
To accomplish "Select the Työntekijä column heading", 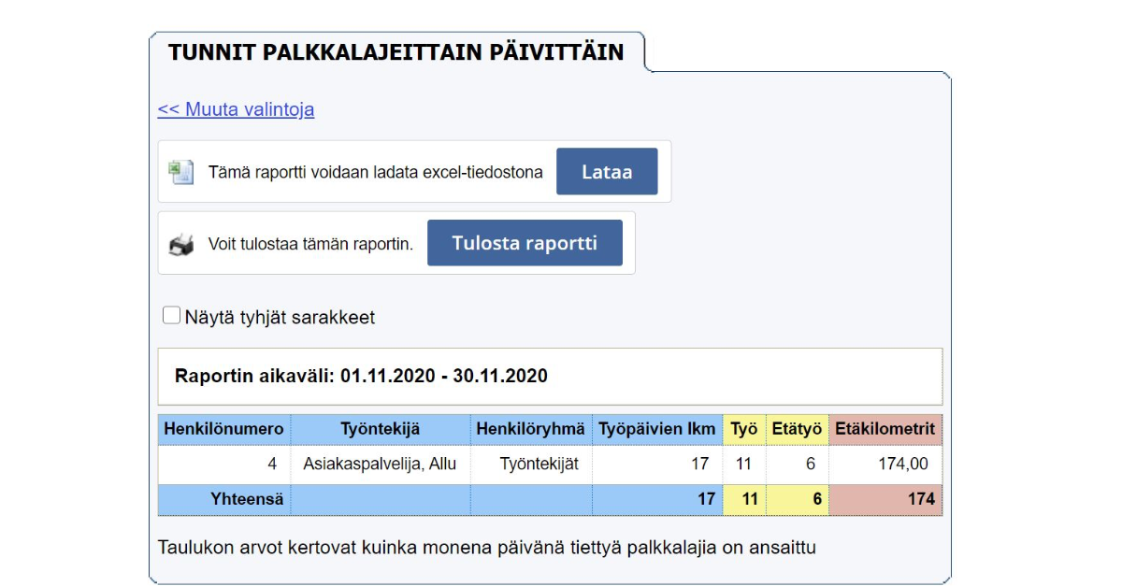I will tap(382, 429).
